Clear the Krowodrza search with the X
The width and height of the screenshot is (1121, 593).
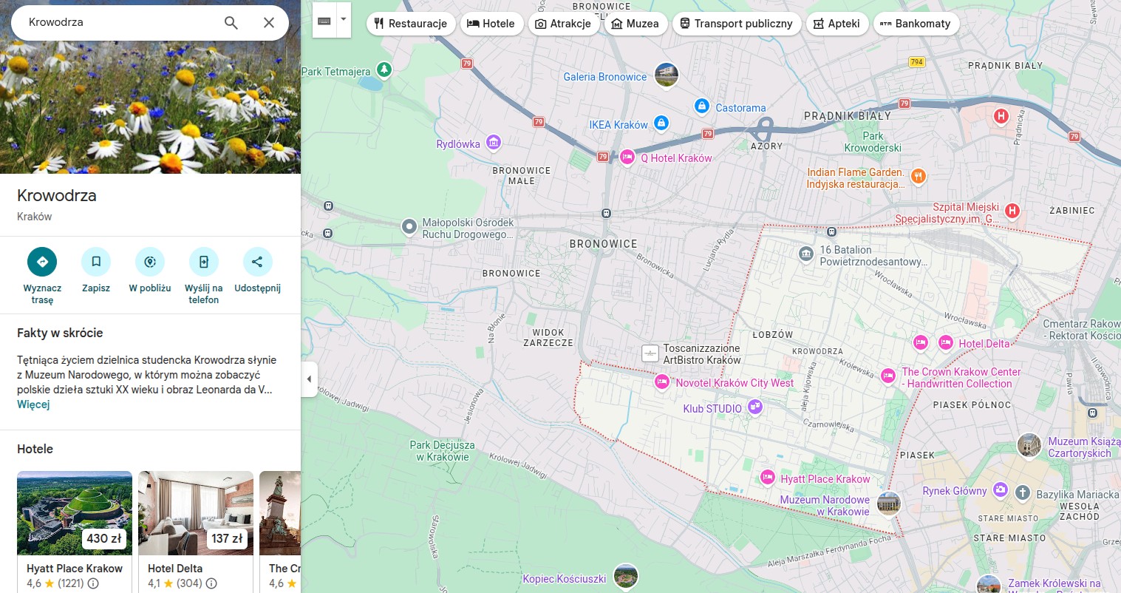269,22
